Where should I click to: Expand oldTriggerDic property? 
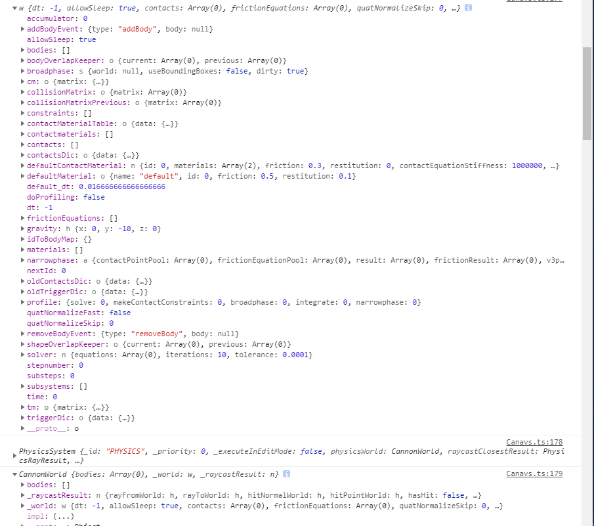pyautogui.click(x=22, y=292)
